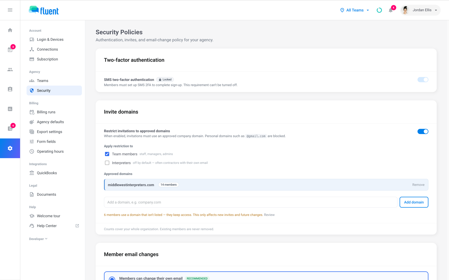
Task: Click the Review link
Action: pos(269,215)
